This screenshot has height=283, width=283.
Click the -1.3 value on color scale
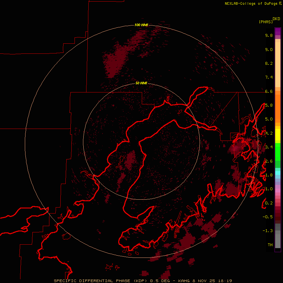268,231
